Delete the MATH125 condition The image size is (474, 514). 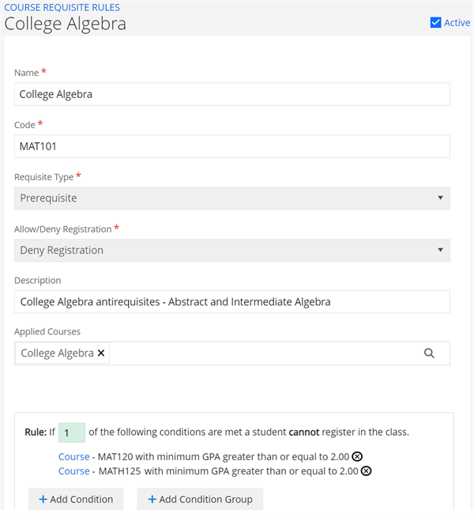pos(366,471)
